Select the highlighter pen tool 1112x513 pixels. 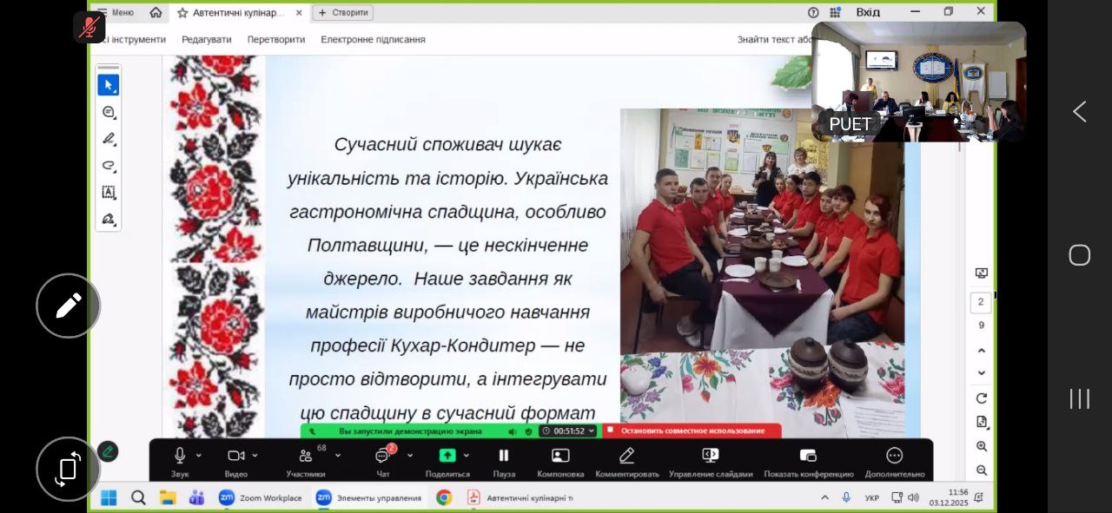point(109,139)
